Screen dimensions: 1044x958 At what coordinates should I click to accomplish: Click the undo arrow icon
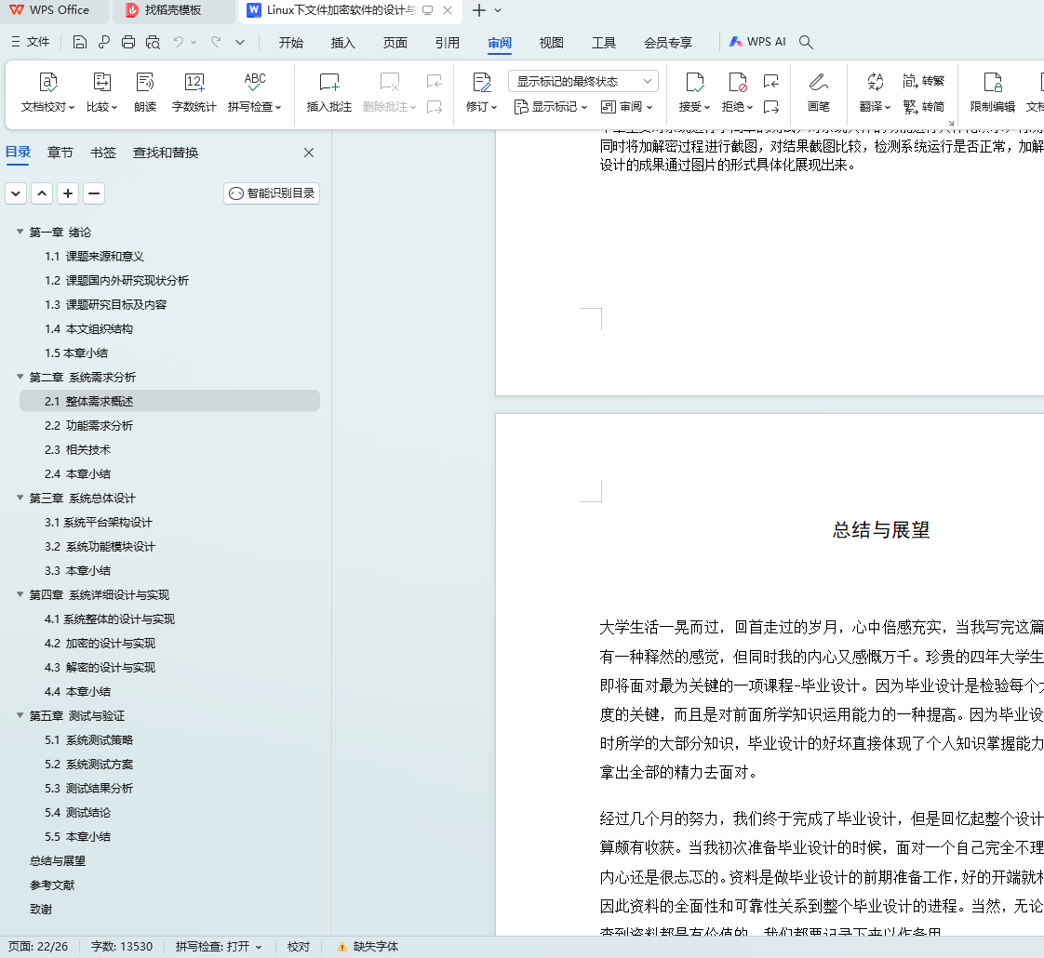(x=179, y=42)
